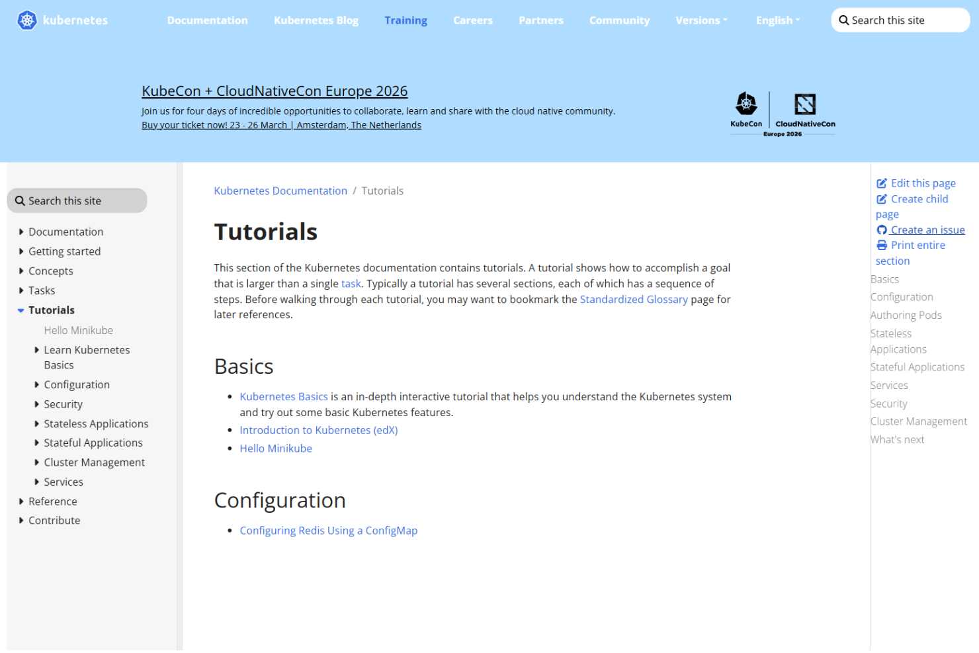The image size is (979, 653).
Task: Click the pencil icon beside Create child page
Action: [x=882, y=199]
